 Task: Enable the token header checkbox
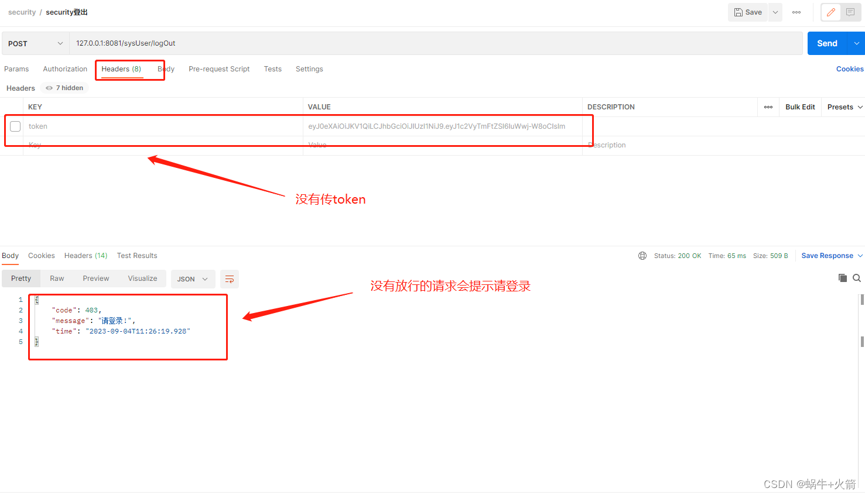click(15, 126)
